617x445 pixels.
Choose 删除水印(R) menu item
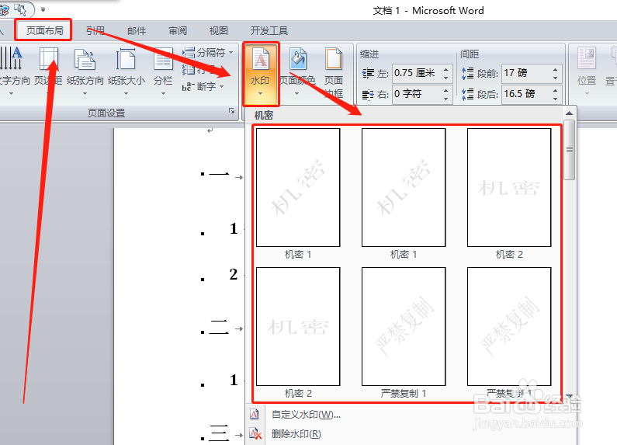coord(296,434)
